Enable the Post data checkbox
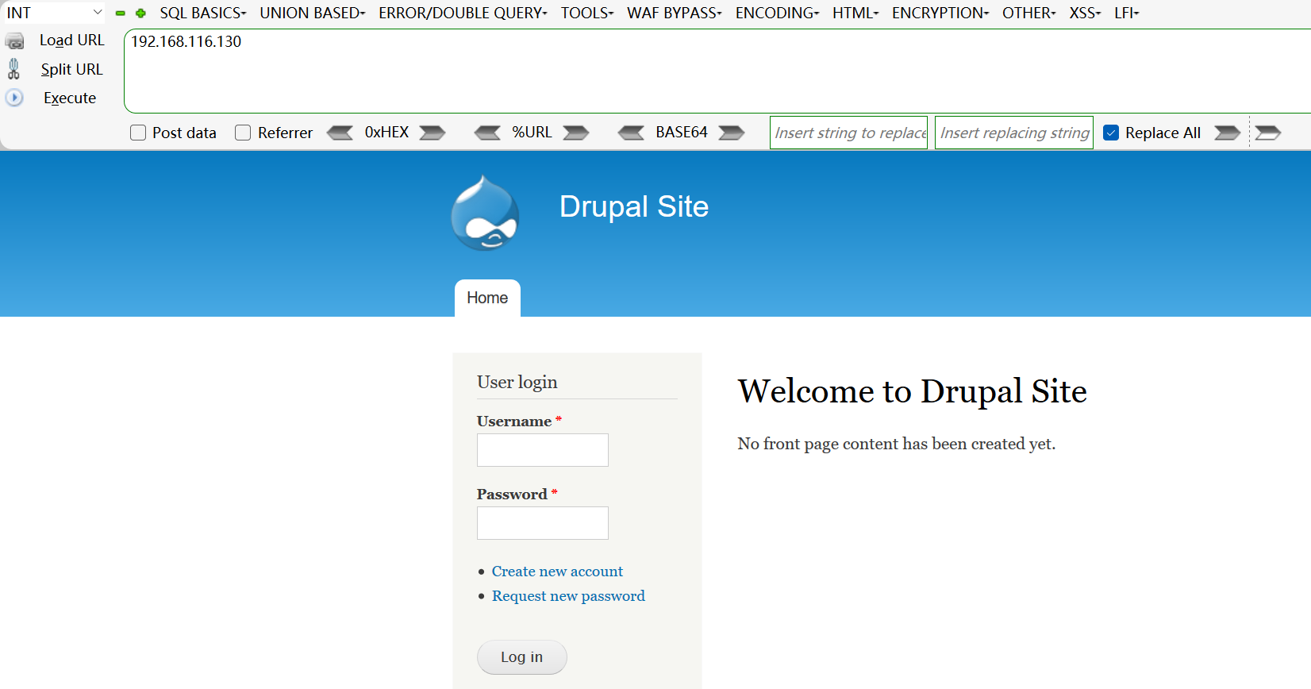This screenshot has width=1311, height=689. (x=138, y=133)
